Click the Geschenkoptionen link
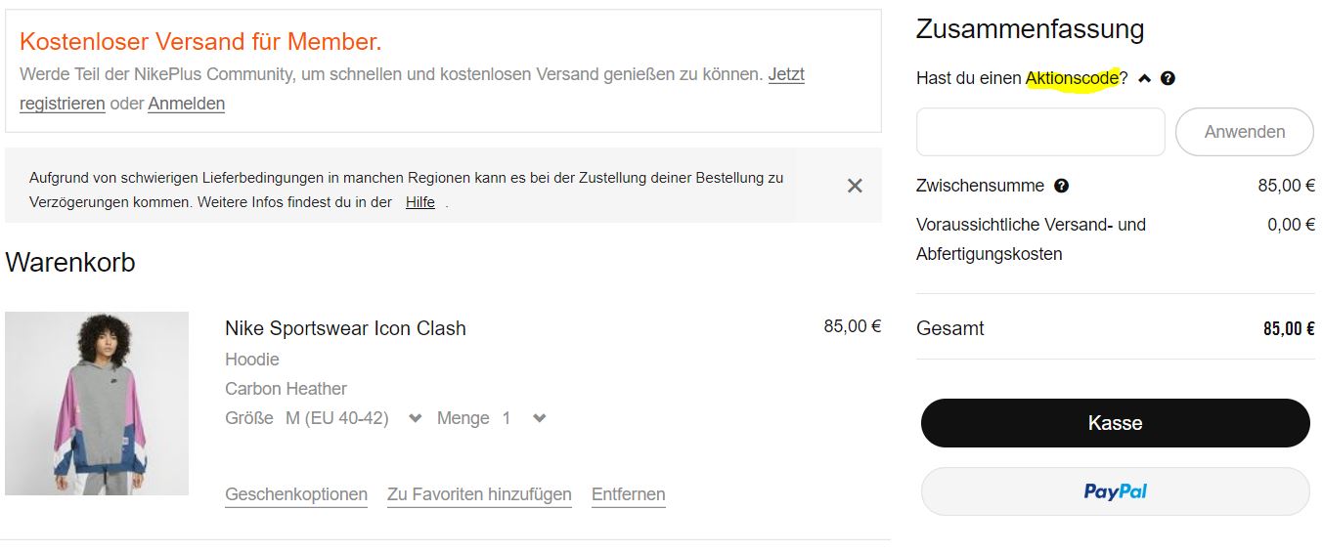Viewport: 1323px width, 553px height. tap(296, 494)
